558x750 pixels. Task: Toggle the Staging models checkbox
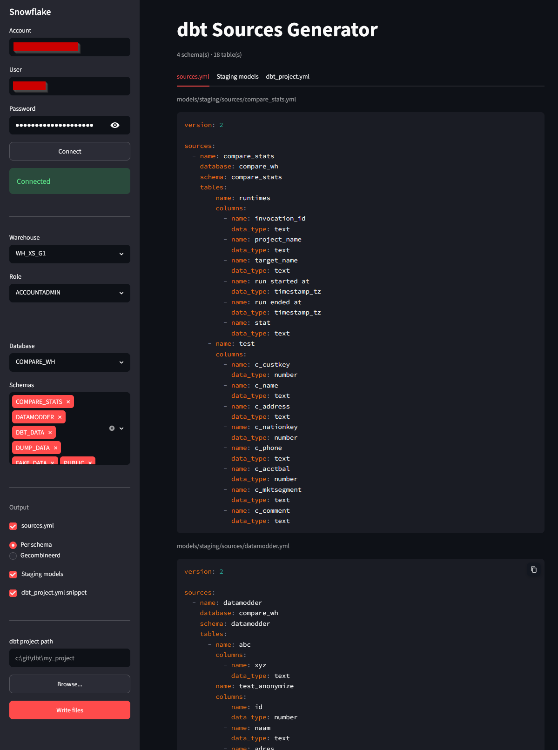pos(13,575)
